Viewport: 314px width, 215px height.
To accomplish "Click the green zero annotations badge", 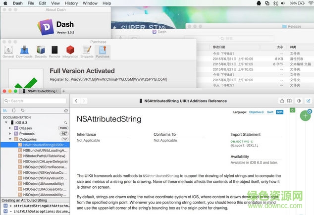I will (x=292, y=110).
